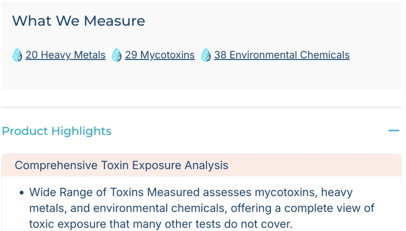Image resolution: width=406 pixels, height=231 pixels.
Task: Click the line starting with toxic exposure
Action: (160, 224)
